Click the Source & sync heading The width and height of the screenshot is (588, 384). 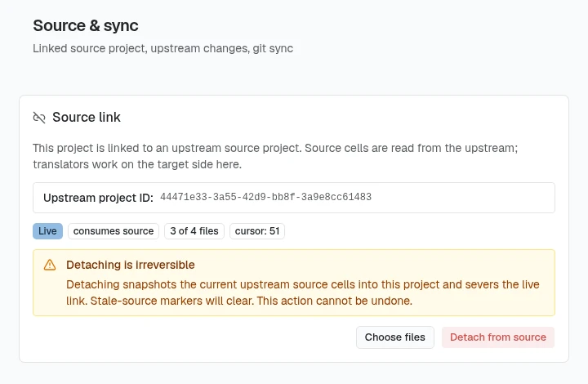[86, 25]
